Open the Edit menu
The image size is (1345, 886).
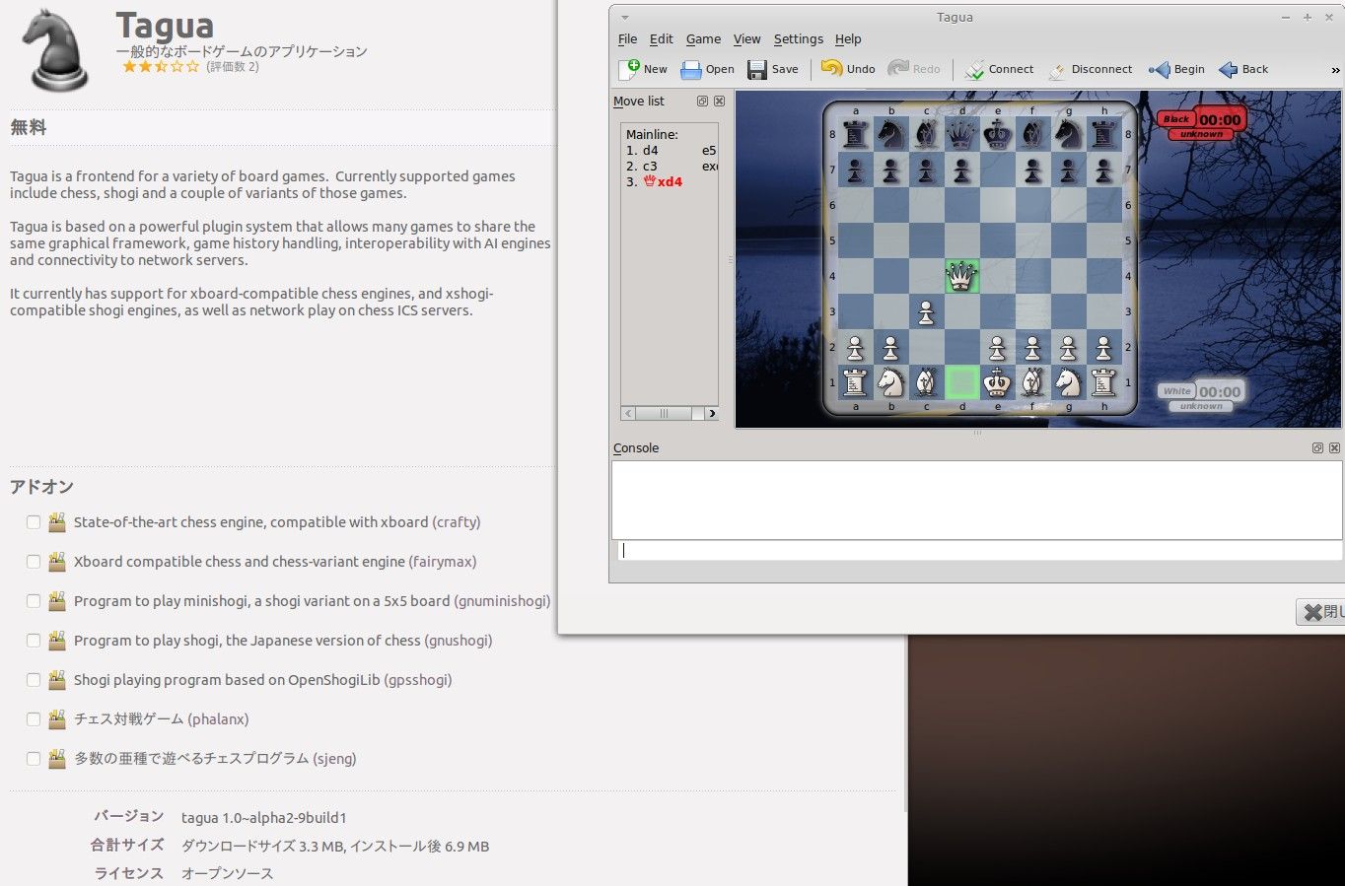(x=661, y=39)
